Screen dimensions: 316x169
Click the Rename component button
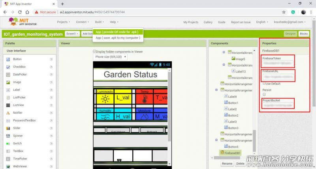(x=227, y=163)
